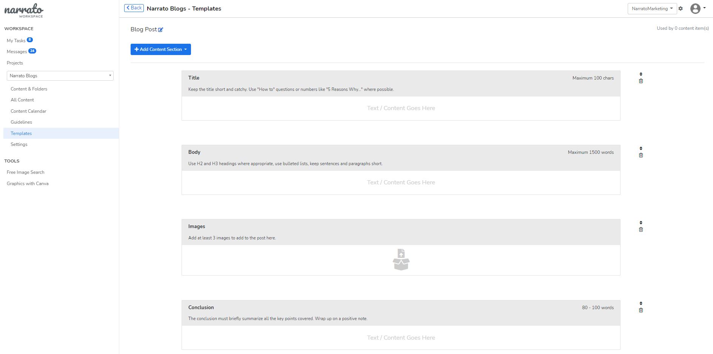Image resolution: width=713 pixels, height=354 pixels.
Task: Open Free Image Search tool
Action: (25, 172)
